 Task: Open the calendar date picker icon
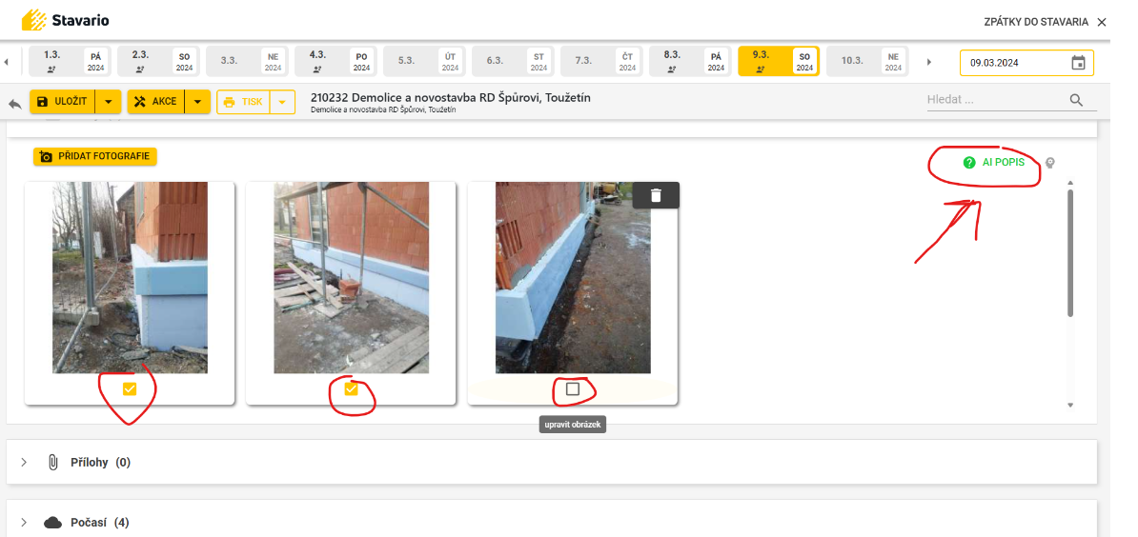click(x=1078, y=63)
